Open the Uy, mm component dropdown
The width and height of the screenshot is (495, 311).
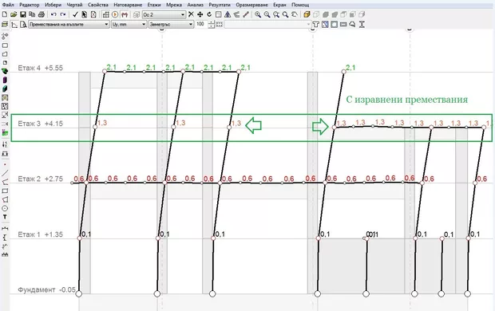[x=129, y=24]
